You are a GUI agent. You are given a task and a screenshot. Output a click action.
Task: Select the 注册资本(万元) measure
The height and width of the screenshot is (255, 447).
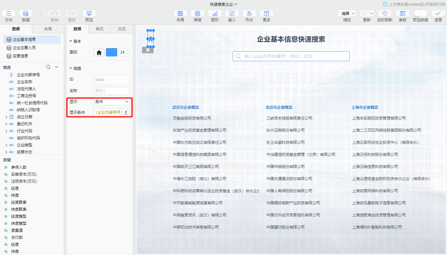click(24, 181)
